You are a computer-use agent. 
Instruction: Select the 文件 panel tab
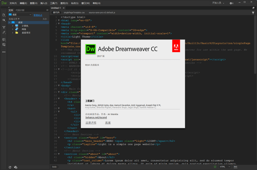pyautogui.click(x=11, y=10)
